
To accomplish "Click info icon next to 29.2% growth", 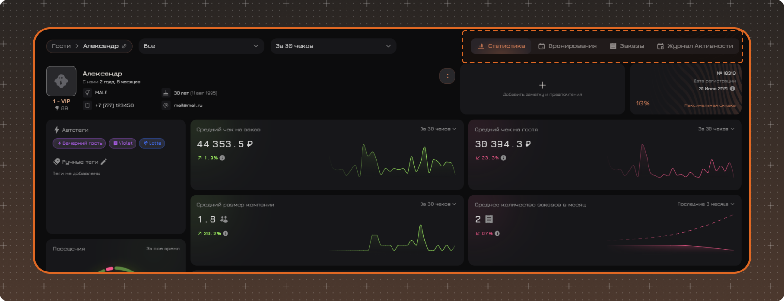I will (226, 233).
